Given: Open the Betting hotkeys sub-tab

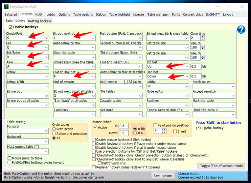Looking at the screenshot, I should (40, 21).
